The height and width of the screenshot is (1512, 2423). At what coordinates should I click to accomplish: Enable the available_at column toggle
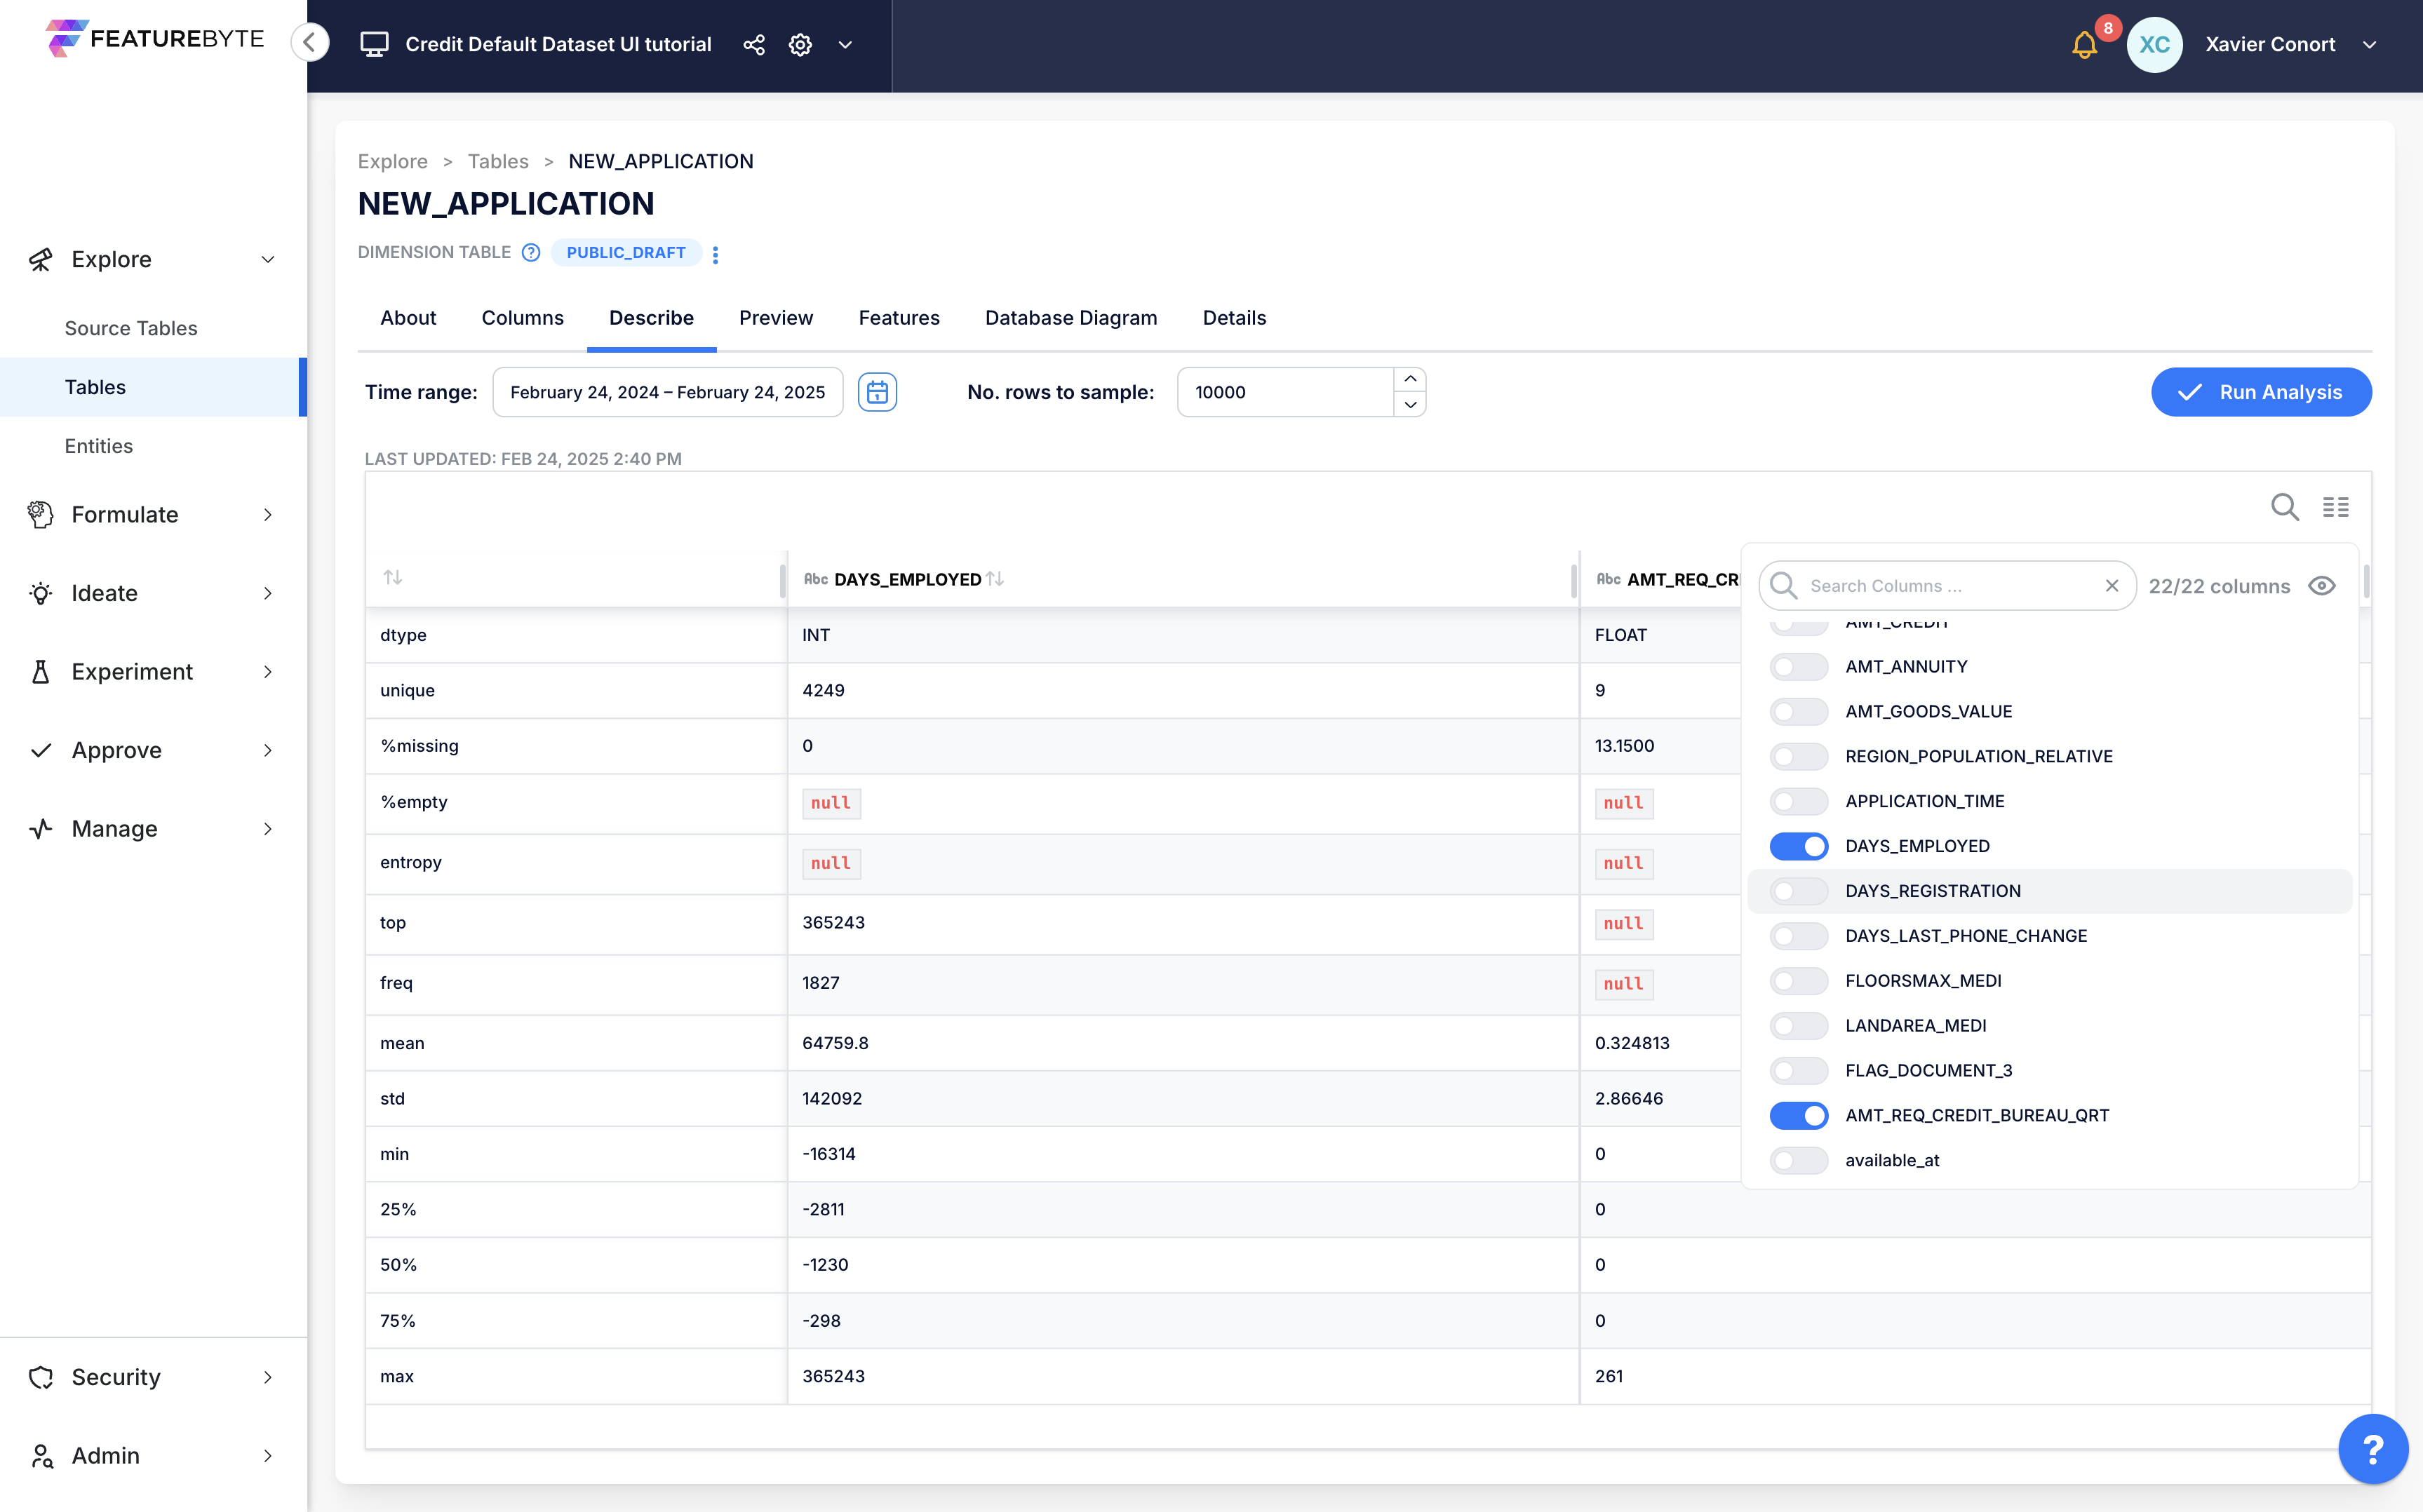point(1798,1161)
